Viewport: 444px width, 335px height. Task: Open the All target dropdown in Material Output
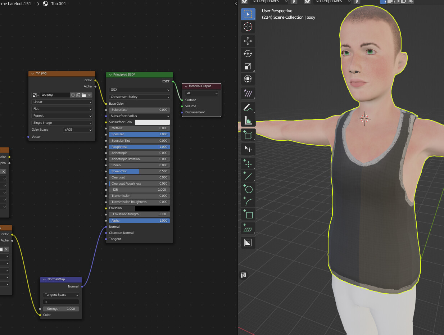[202, 93]
